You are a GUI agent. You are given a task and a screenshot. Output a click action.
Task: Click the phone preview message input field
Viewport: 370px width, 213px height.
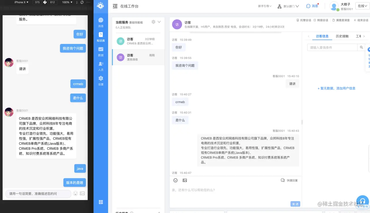tap(38, 194)
